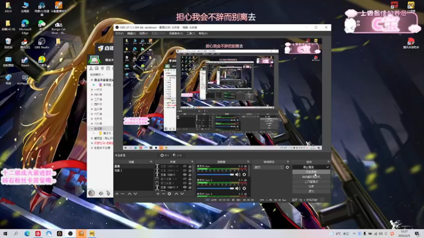This screenshot has height=238, width=424.
Task: Toggle visibility eye of third text source
Action: [x=184, y=175]
